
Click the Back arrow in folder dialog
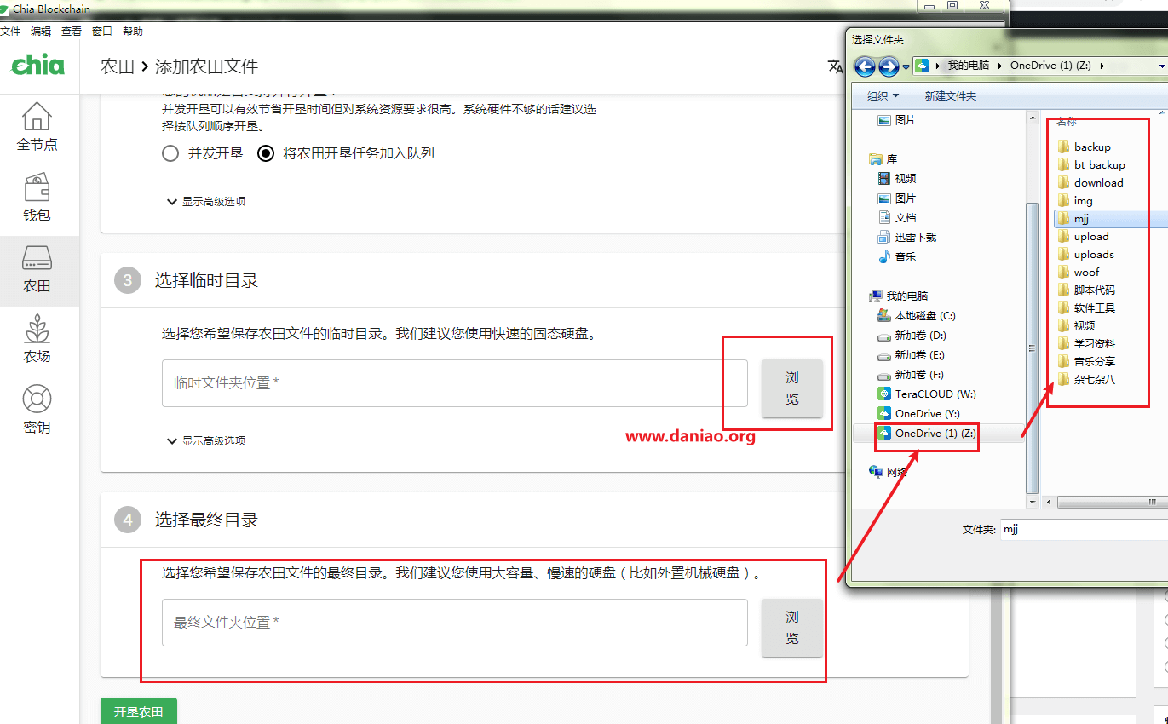point(865,66)
